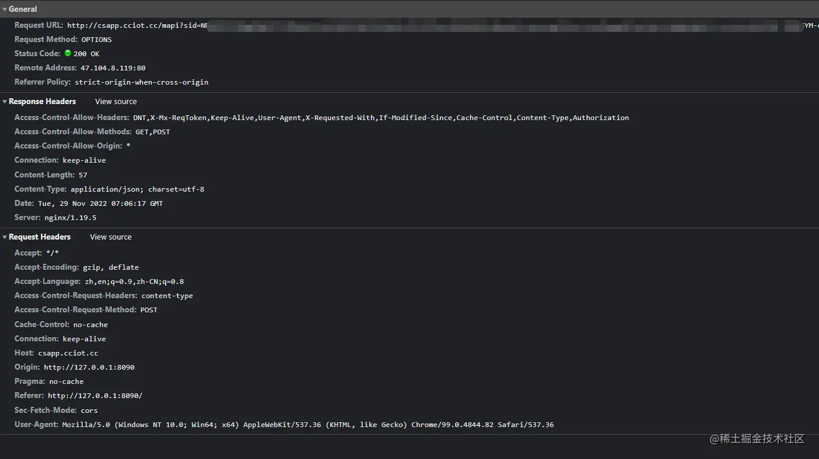Collapse the Response Headers section triangle
The image size is (819, 459).
(x=5, y=102)
